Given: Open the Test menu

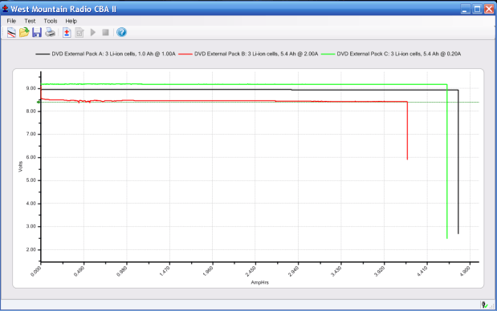Looking at the screenshot, I should click(30, 21).
